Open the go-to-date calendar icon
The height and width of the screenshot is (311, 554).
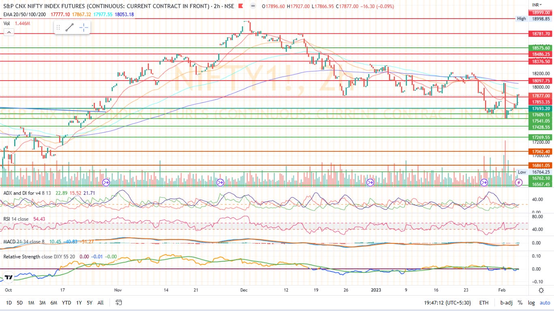pos(119,302)
